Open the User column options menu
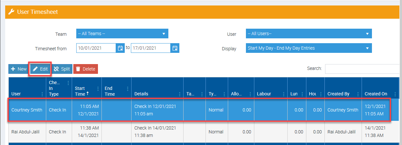Screen dimensions: 402x145 coord(42,94)
